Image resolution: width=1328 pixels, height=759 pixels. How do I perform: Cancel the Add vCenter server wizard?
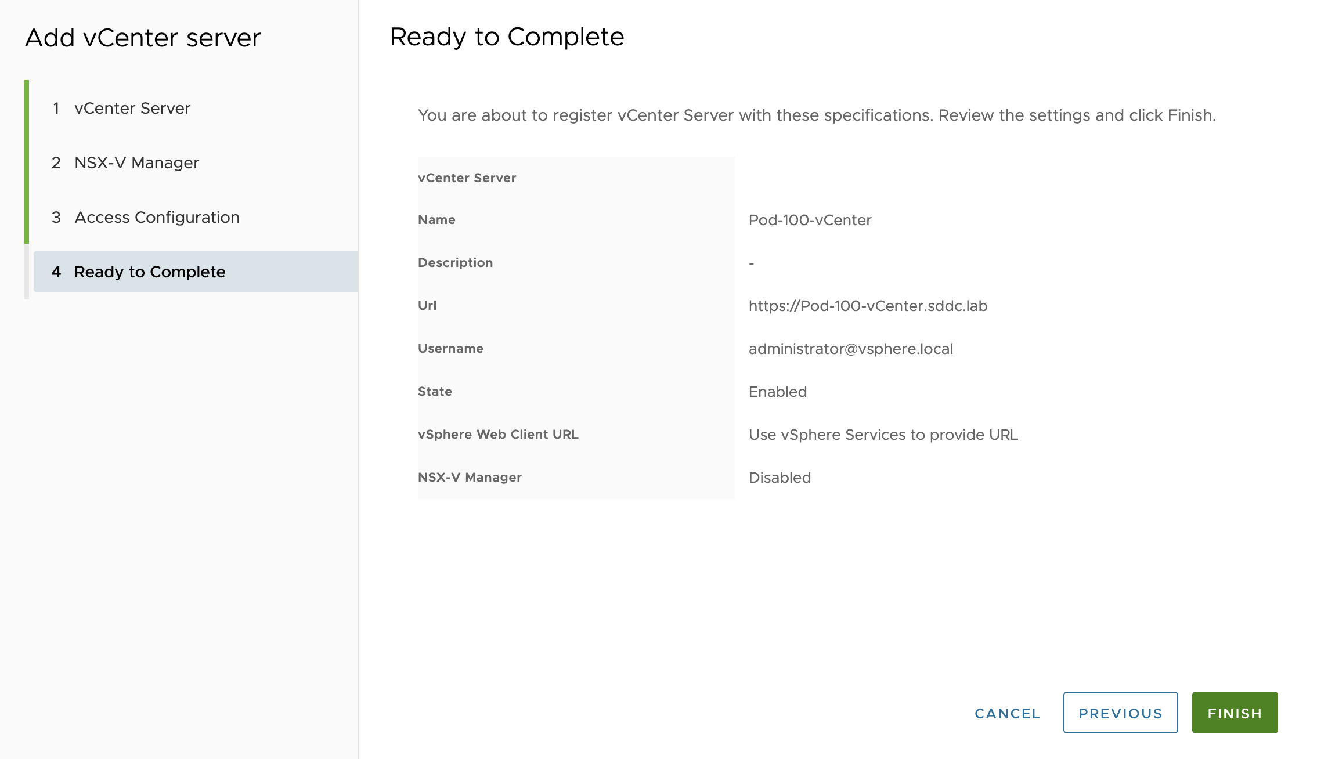click(x=1007, y=713)
